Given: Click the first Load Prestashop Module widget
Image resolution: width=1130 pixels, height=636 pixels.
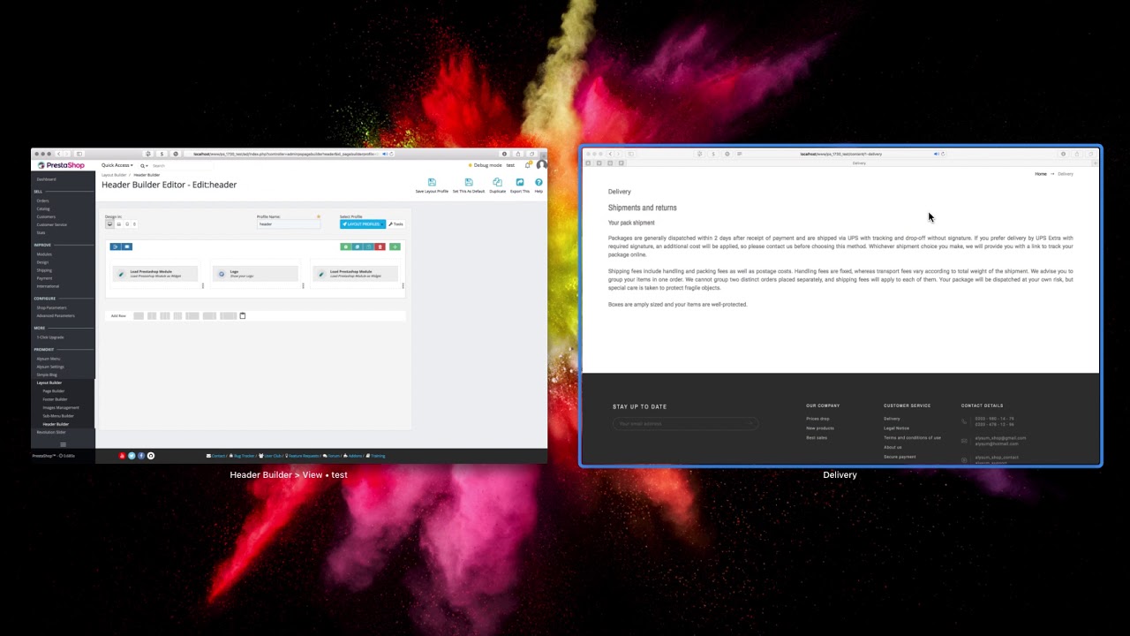Looking at the screenshot, I should tap(156, 274).
